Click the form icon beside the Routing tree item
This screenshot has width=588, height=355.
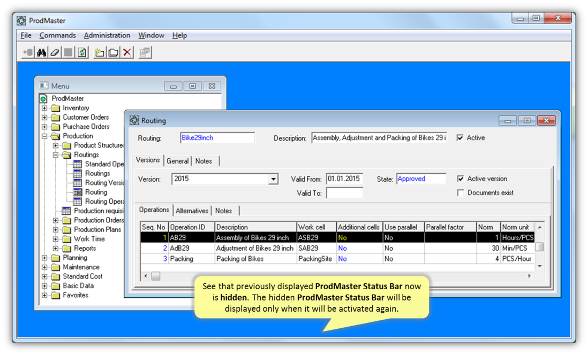78,192
